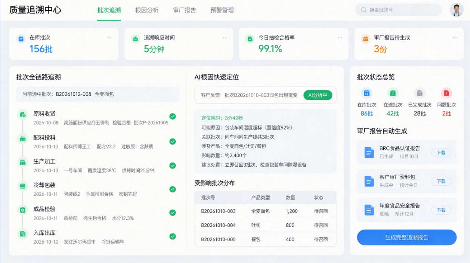Click the 生产加工 step icon
Screen dimensions: 470x263
pyautogui.click(x=23, y=162)
